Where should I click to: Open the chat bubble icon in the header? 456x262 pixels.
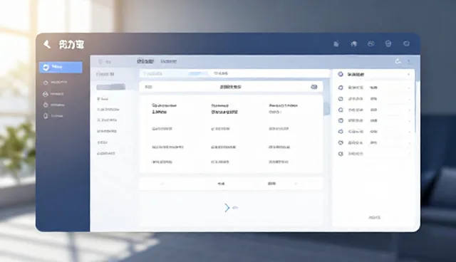(x=406, y=43)
